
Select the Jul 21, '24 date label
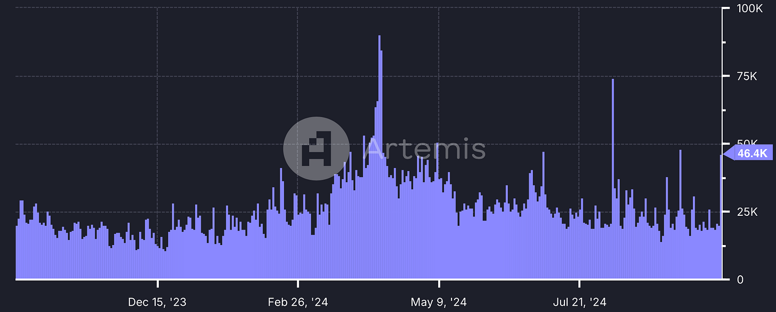(581, 302)
